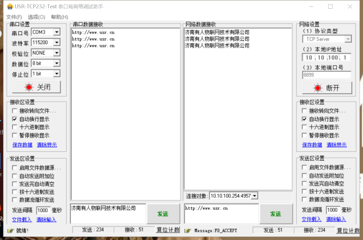This screenshot has width=363, height=240.
Task: Toggle left 自动换行显示 checkbox
Action: 15,119
